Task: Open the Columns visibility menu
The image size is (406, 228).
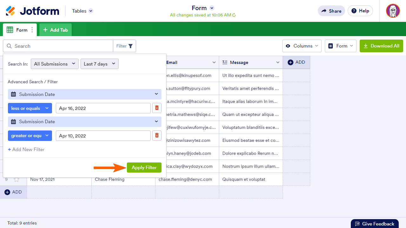Action: [x=302, y=46]
